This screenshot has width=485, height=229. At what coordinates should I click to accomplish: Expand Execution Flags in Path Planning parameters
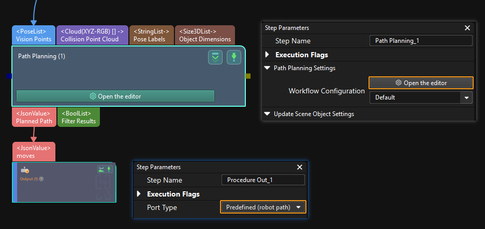pos(268,55)
